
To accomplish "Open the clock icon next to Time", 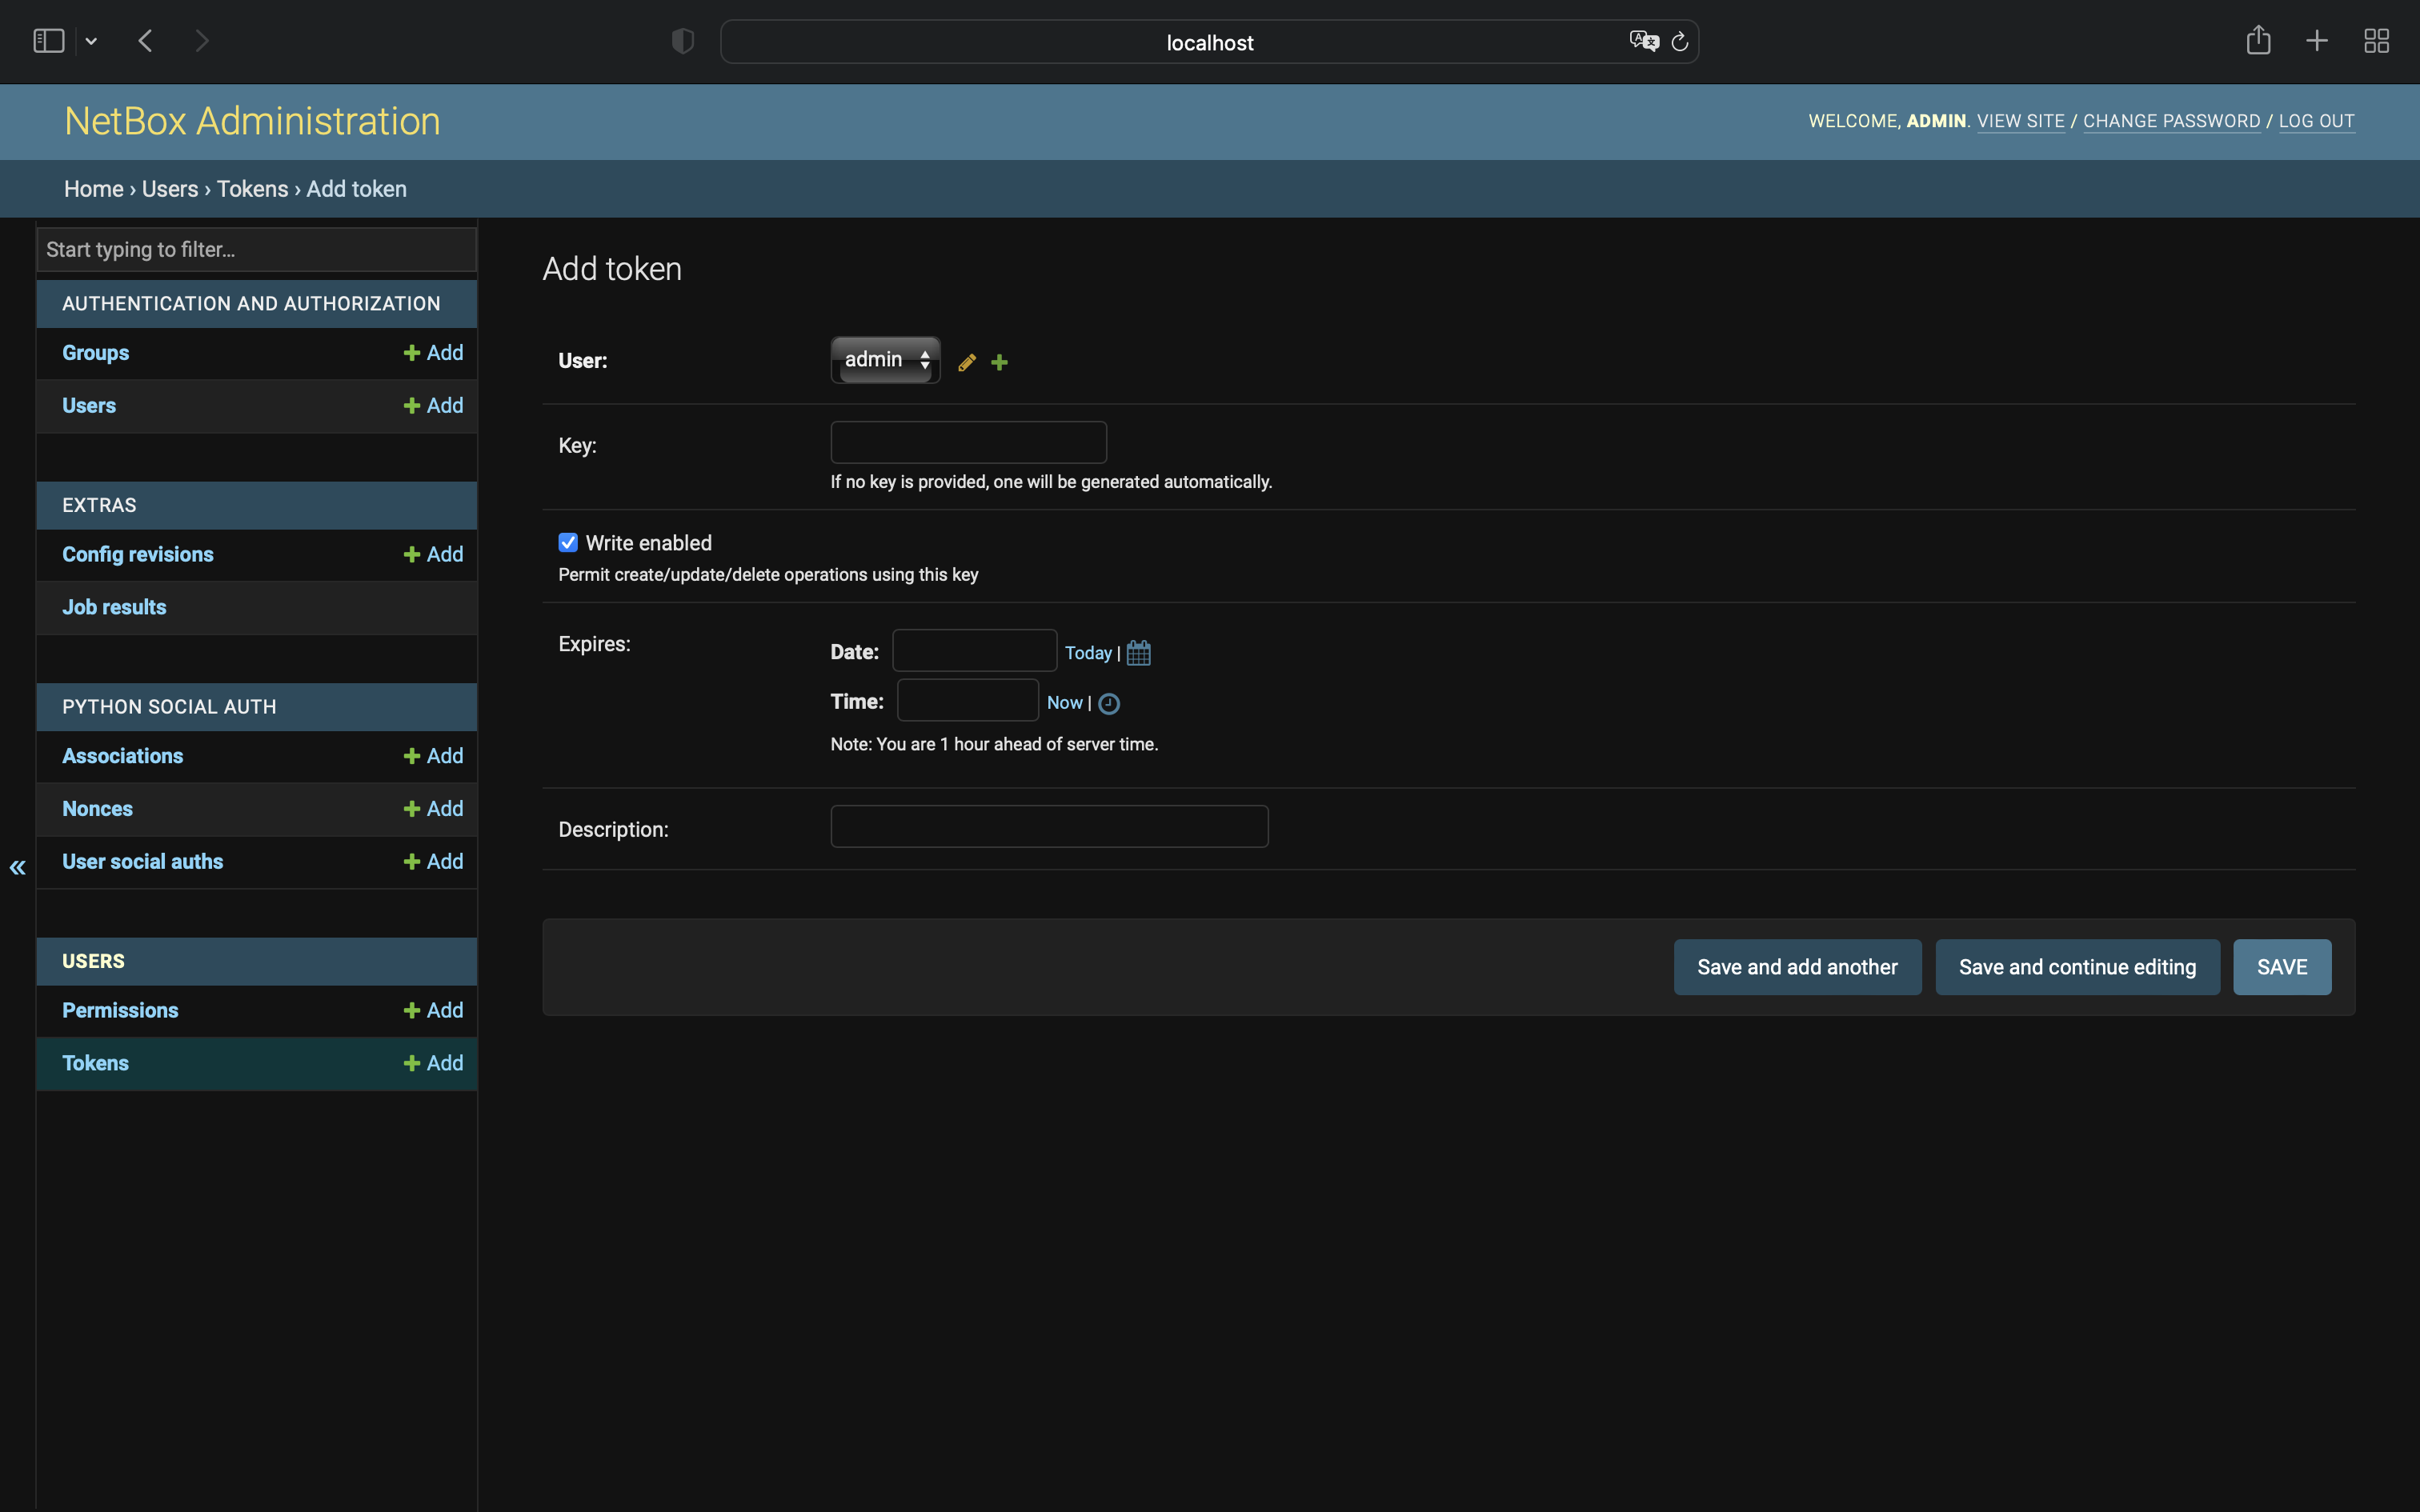I will tap(1108, 703).
